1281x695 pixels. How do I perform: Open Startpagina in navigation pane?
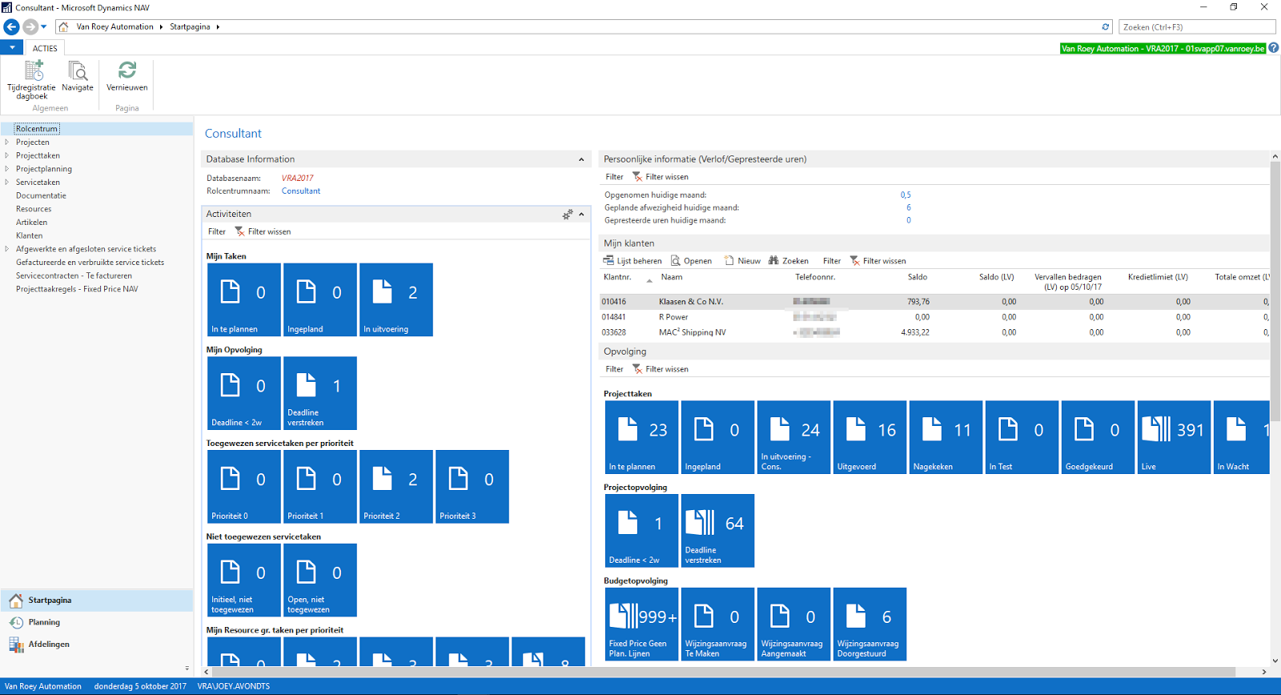(96, 601)
